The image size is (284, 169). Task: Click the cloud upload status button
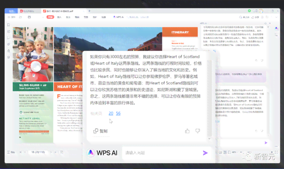(x=244, y=17)
